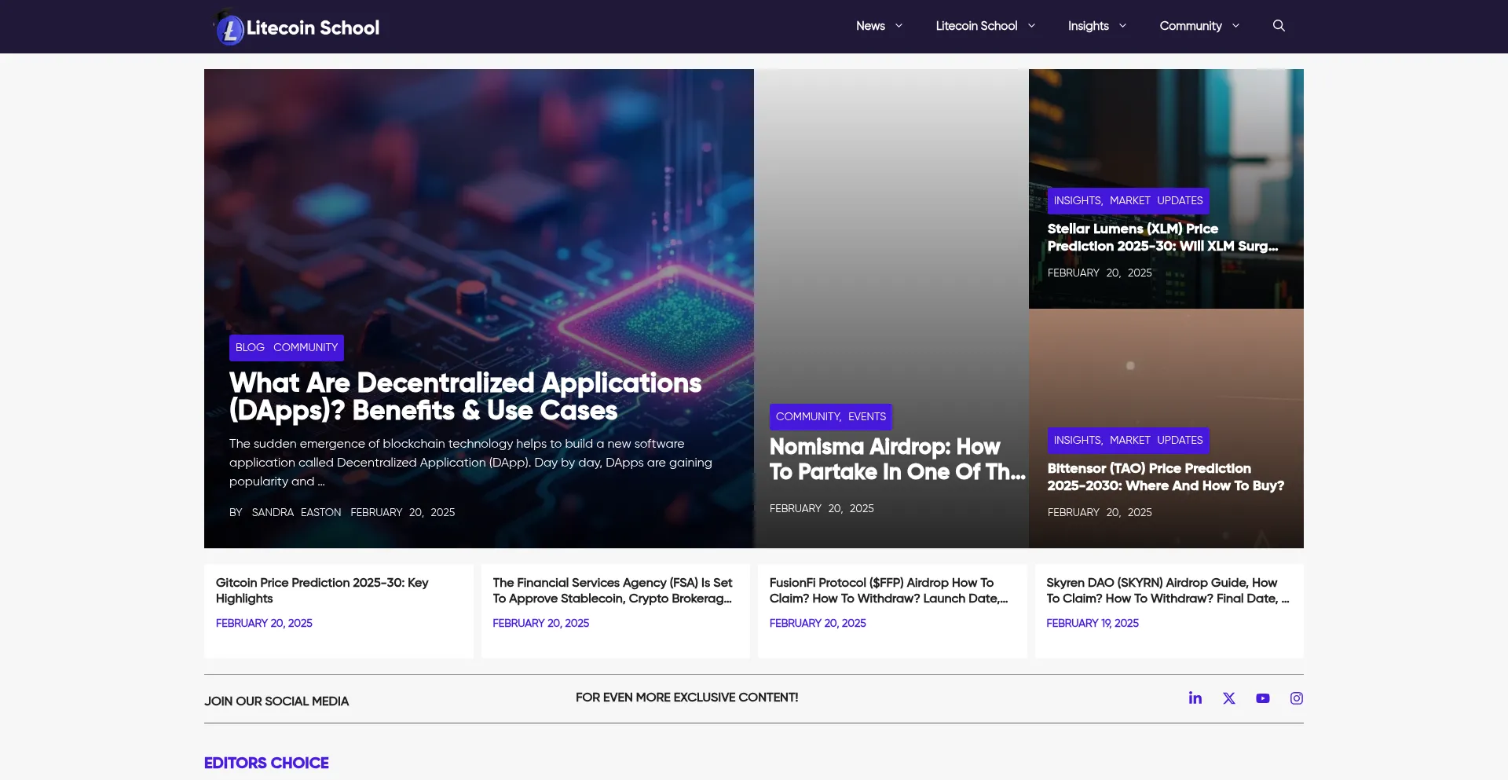Viewport: 1508px width, 780px height.
Task: Click date under Stellar Lumens headline
Action: 1100,273
